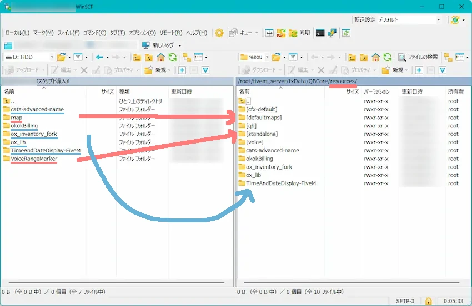Toggle the directory tree in the remote panel
Screen dimensions: 472x306
tap(448, 57)
